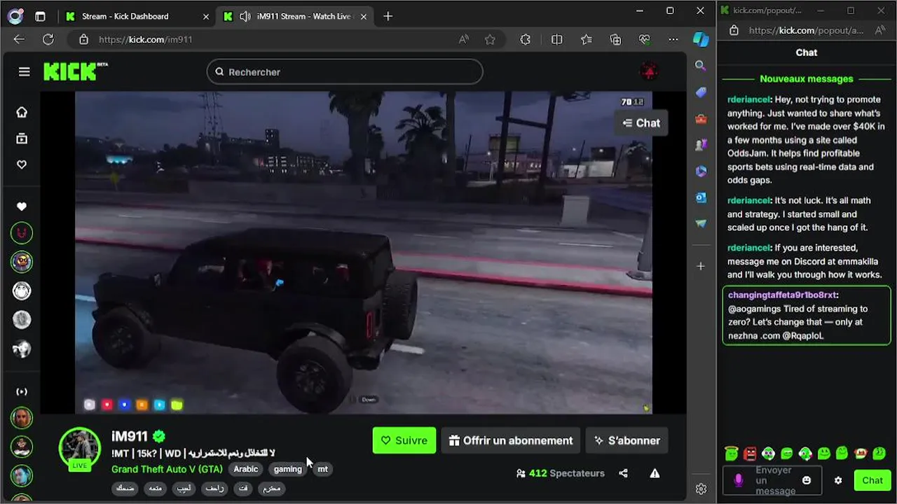Open browser Settings and more menu
The width and height of the screenshot is (897, 504).
(673, 40)
